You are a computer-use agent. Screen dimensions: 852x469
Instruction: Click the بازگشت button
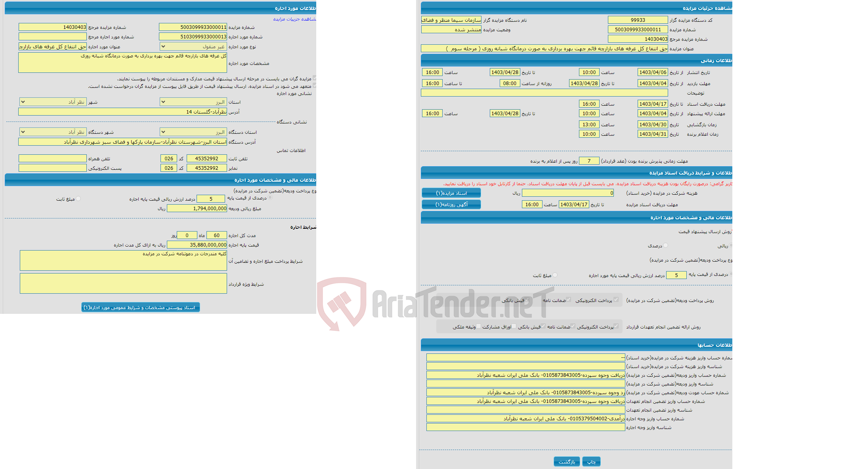[x=565, y=460]
